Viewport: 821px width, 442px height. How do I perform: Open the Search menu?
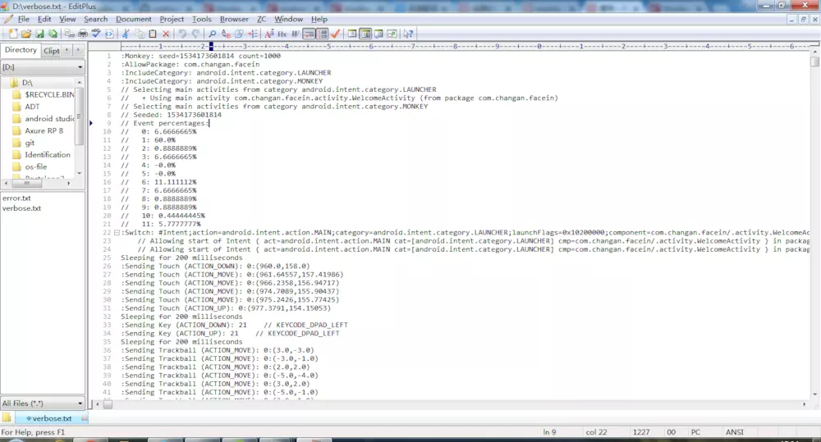(x=95, y=19)
